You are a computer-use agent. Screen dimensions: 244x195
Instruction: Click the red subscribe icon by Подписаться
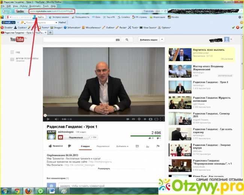click(60, 137)
